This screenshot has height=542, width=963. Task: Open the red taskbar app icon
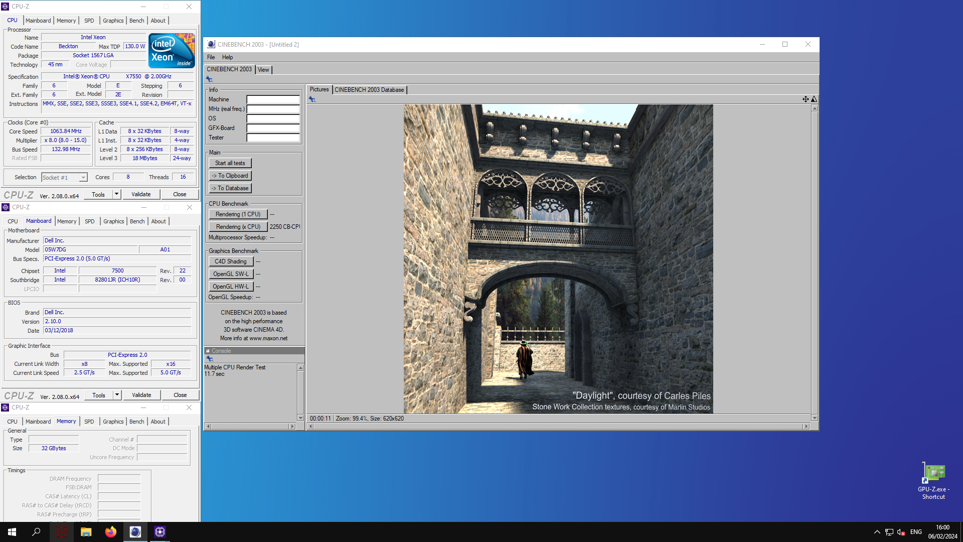click(x=62, y=532)
